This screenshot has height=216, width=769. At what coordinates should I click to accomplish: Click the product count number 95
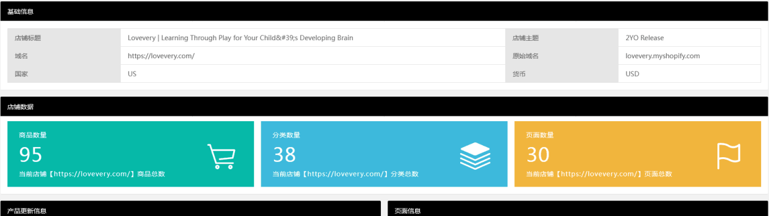[31, 155]
